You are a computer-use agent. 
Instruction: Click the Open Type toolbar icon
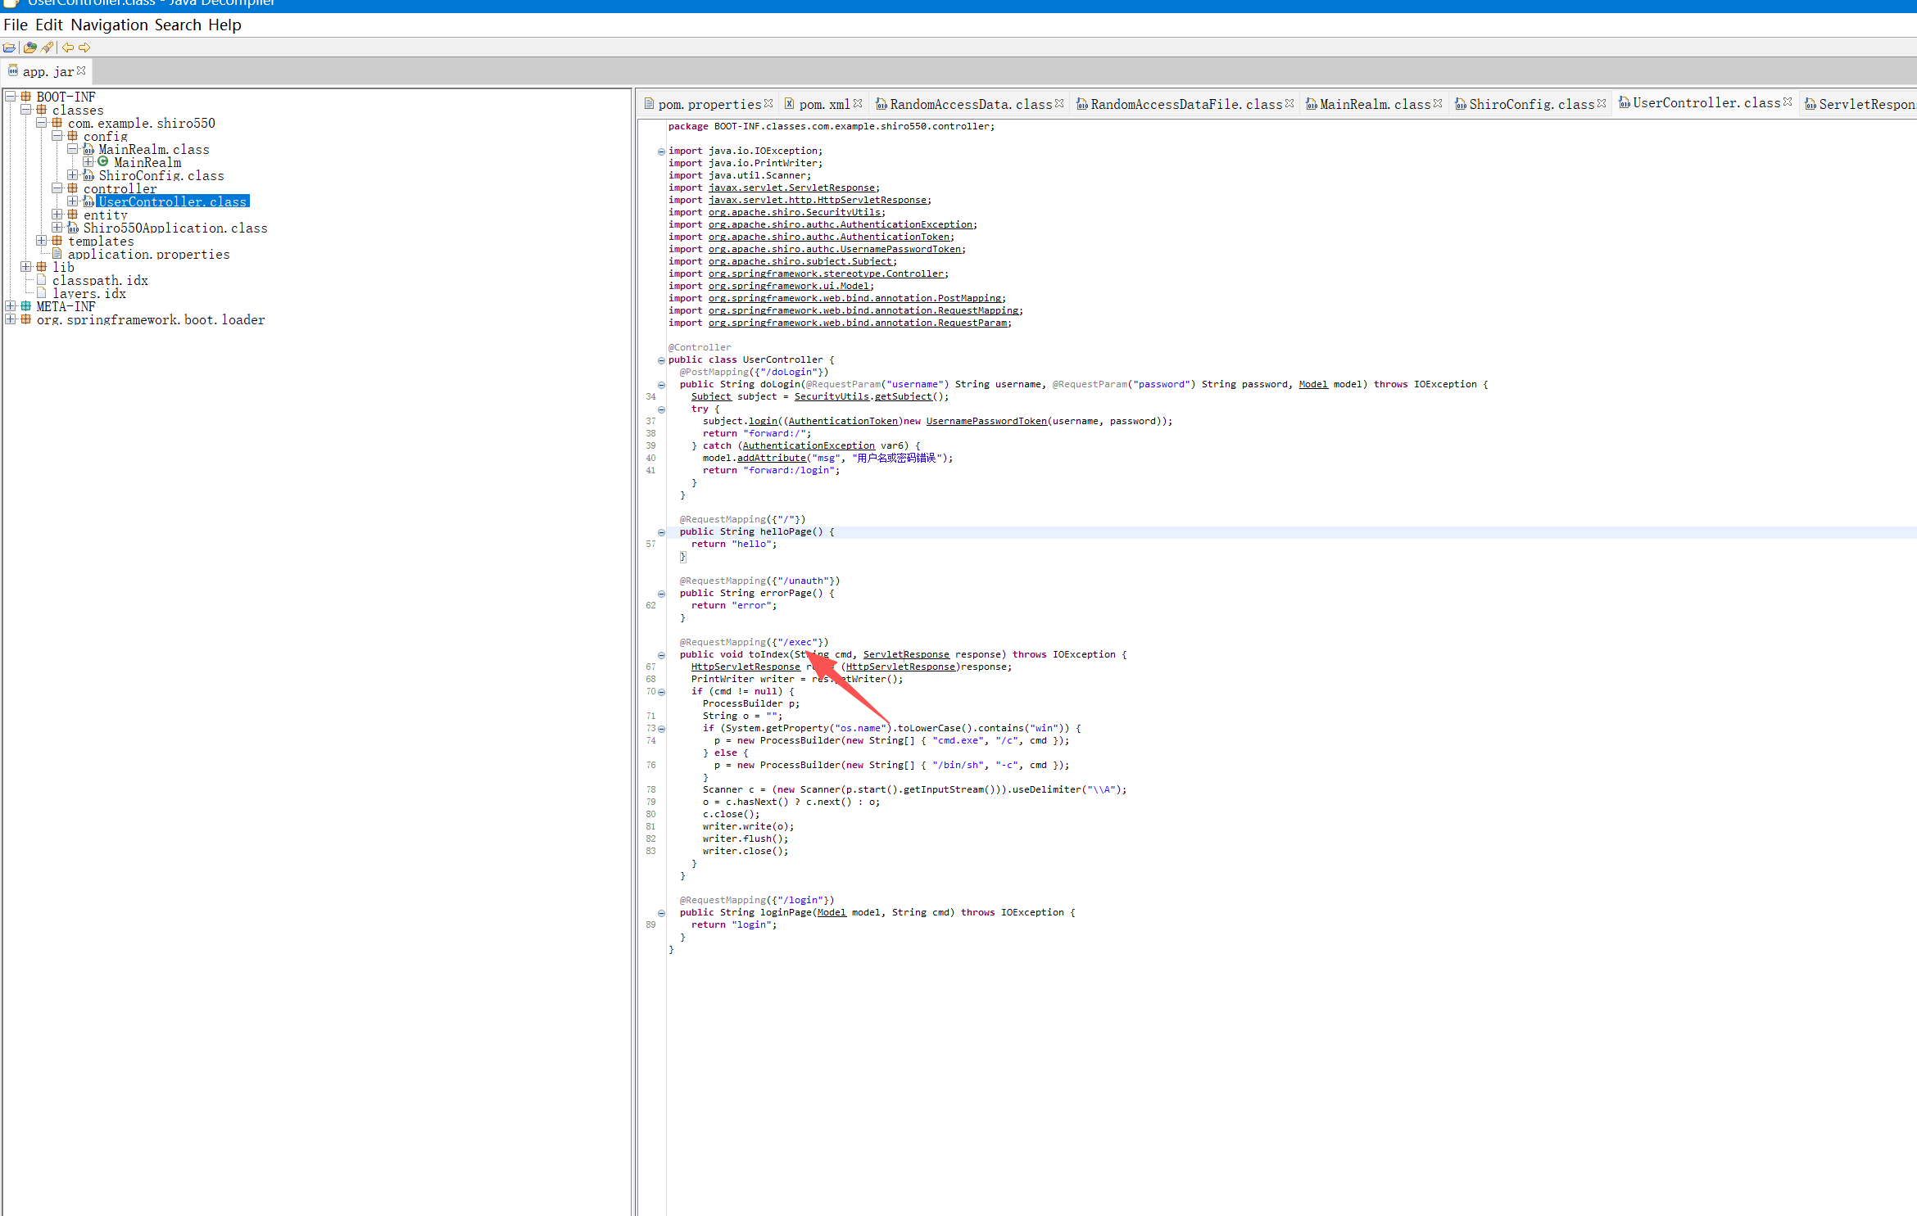point(30,47)
